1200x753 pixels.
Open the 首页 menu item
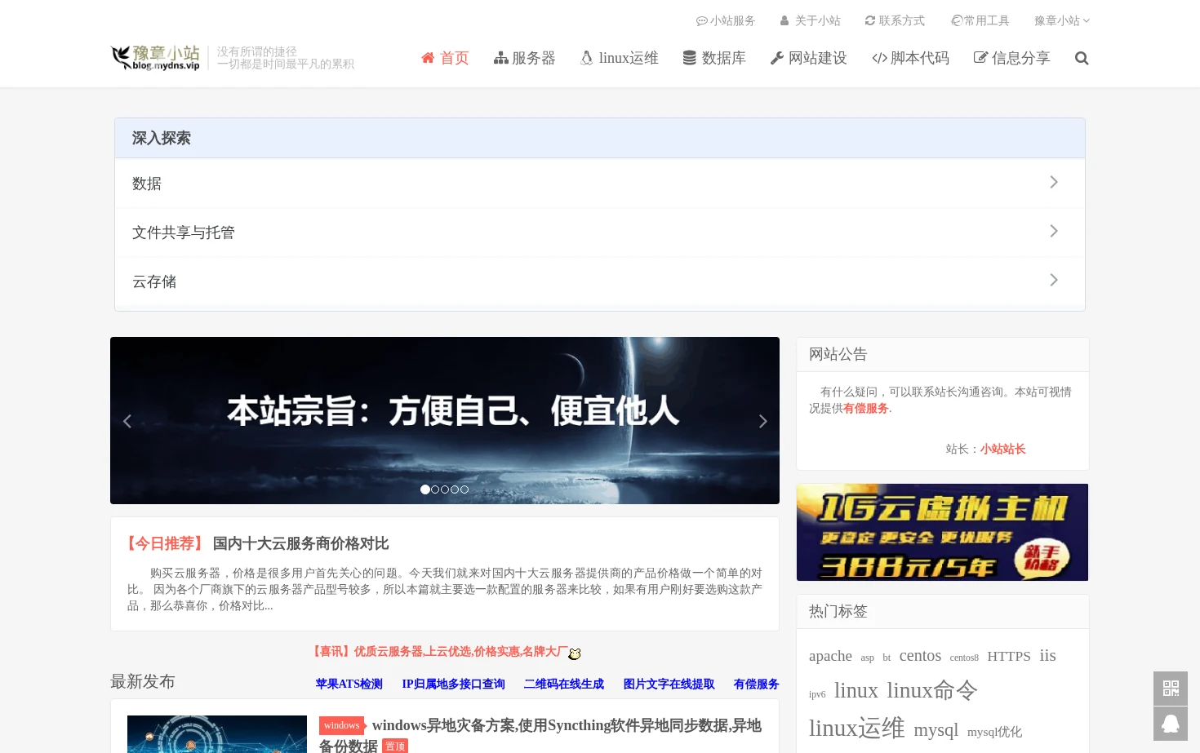pos(445,58)
